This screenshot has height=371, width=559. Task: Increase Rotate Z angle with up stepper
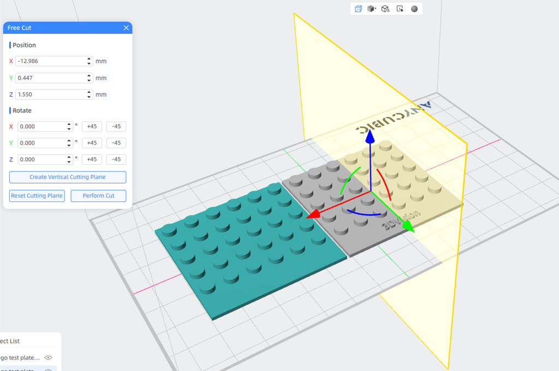[69, 157]
